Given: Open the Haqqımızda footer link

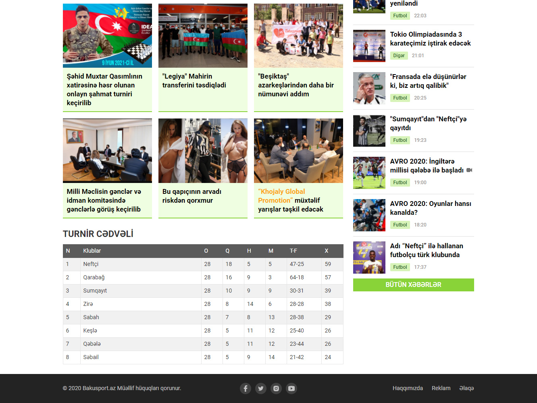Looking at the screenshot, I should [408, 388].
